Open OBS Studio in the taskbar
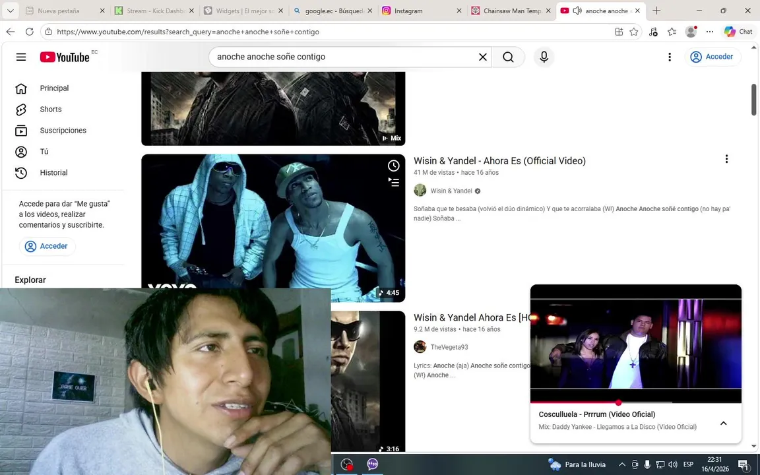Image resolution: width=760 pixels, height=475 pixels. tap(346, 464)
